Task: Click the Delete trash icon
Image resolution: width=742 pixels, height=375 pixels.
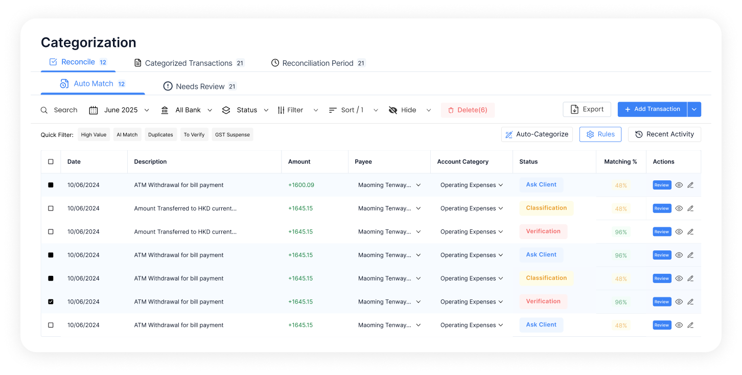Action: pos(451,110)
